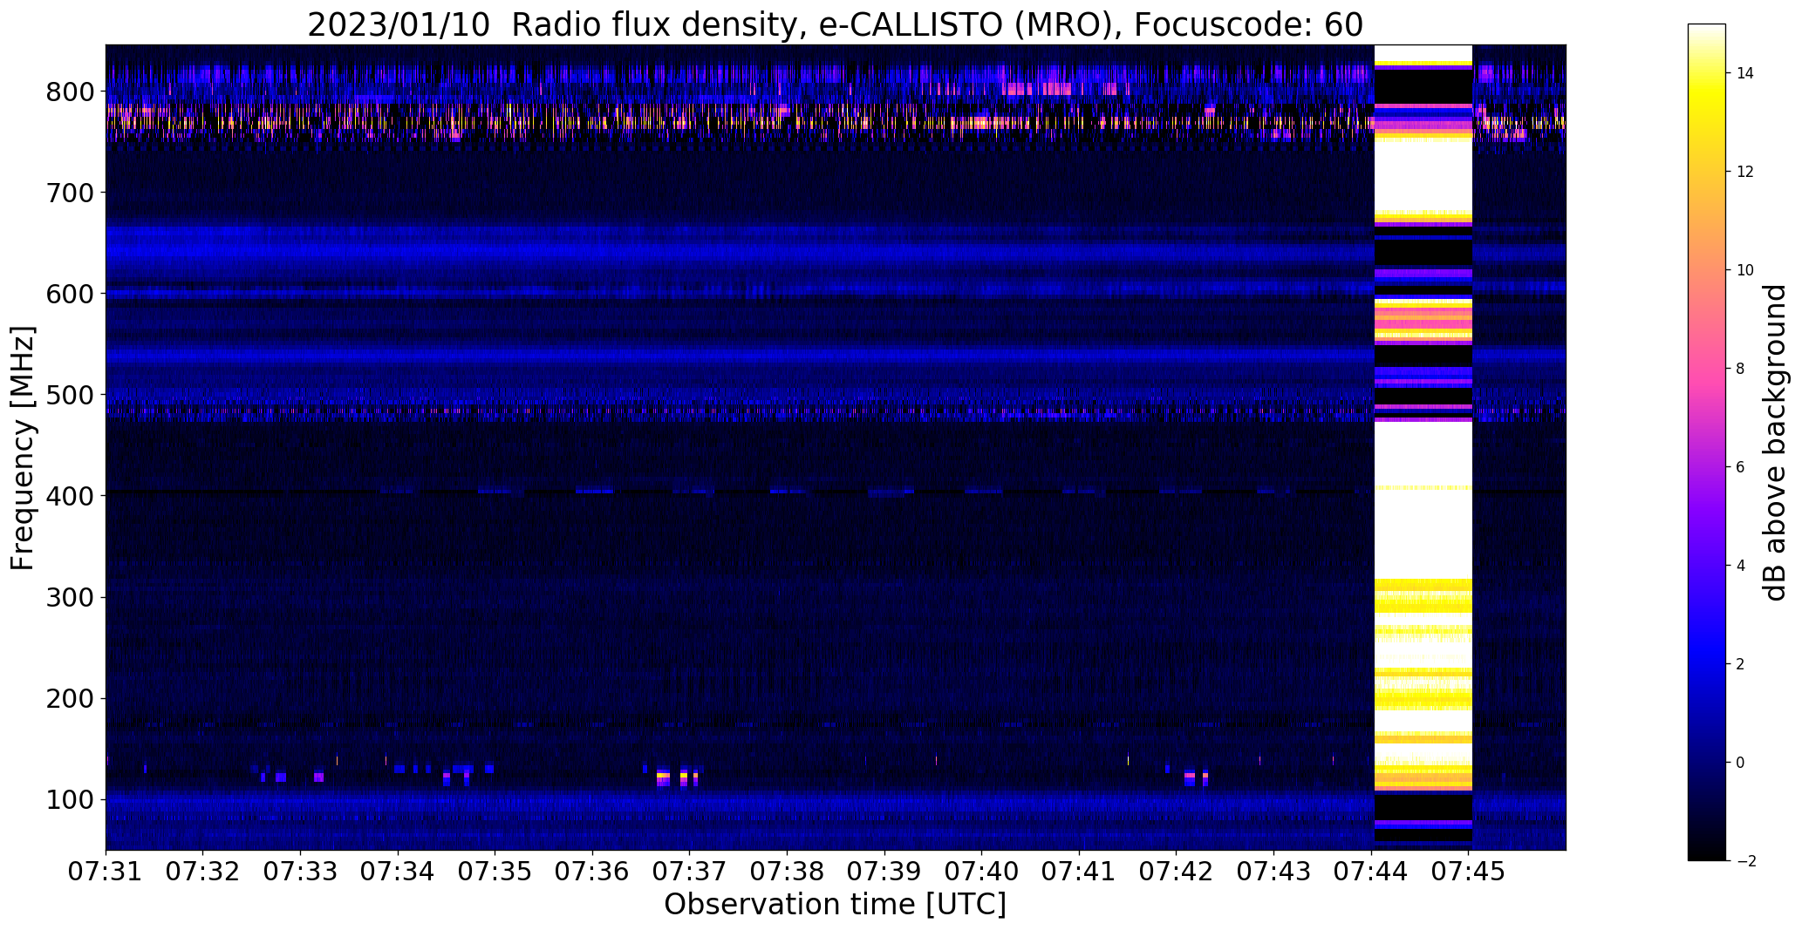This screenshot has height=930, width=1802.
Task: Click the 07:45 time tick label
Action: click(1469, 871)
